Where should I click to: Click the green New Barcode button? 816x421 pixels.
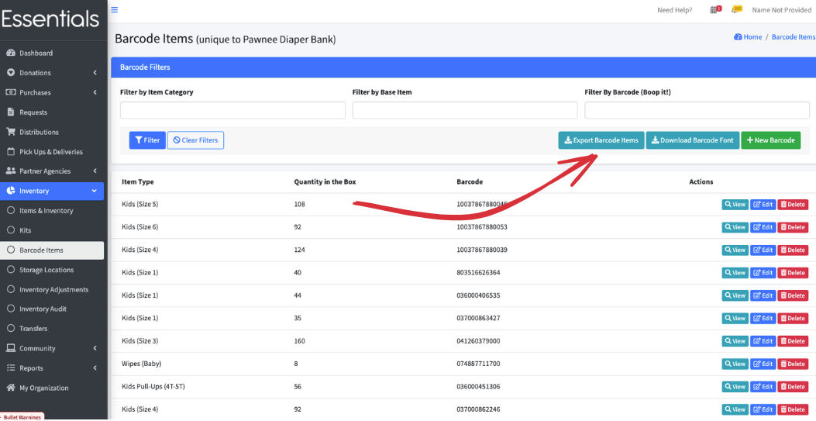click(771, 140)
